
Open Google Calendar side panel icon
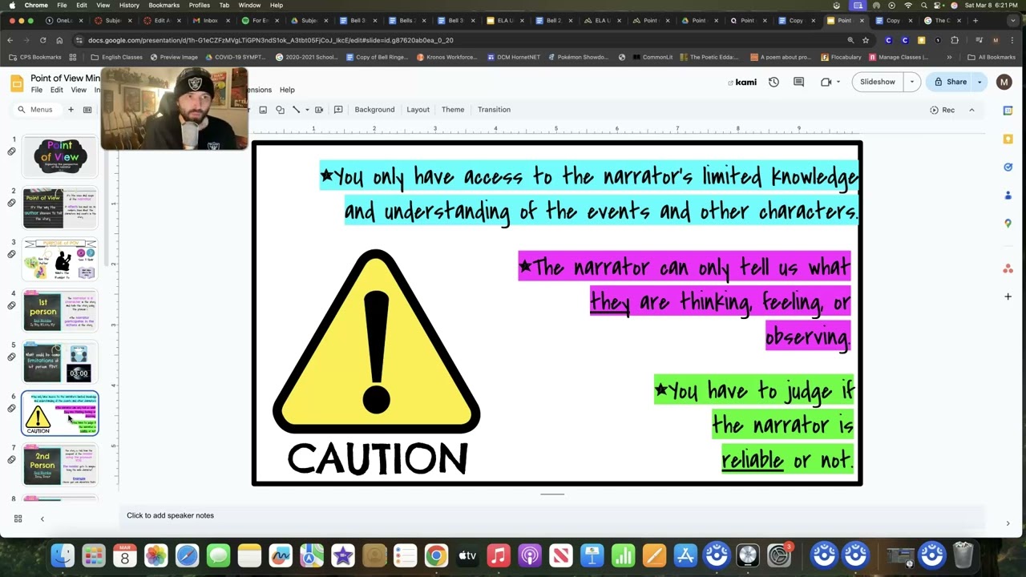pyautogui.click(x=1008, y=110)
